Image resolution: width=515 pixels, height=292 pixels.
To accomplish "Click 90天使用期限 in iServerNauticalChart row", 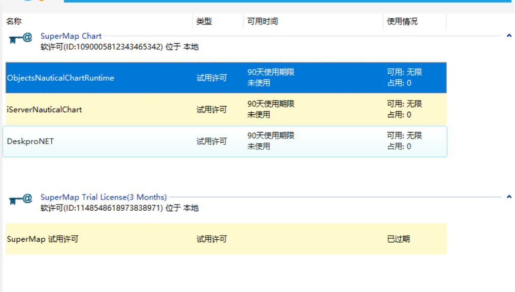I will point(271,104).
